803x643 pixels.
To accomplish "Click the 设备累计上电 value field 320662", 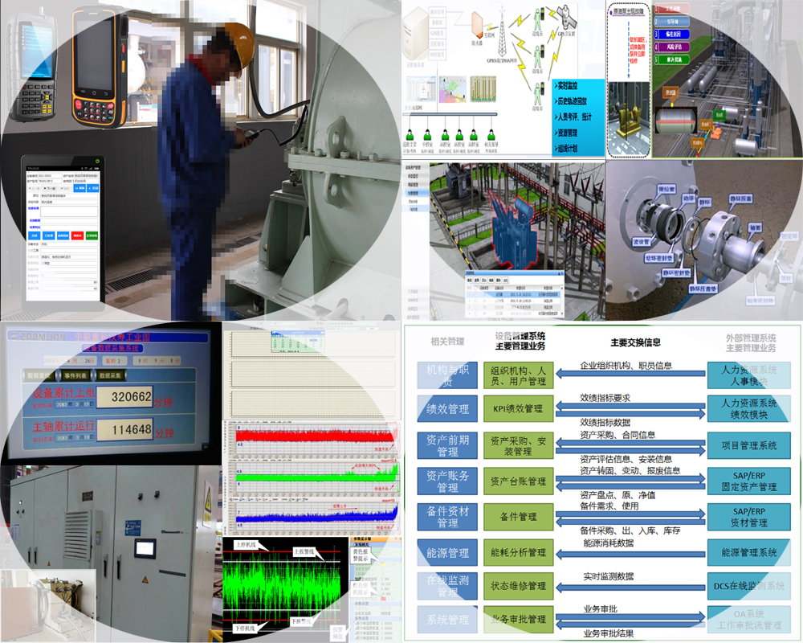I will 130,397.
